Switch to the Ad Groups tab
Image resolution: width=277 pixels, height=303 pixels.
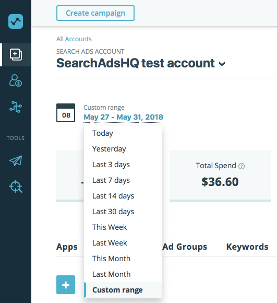185,247
